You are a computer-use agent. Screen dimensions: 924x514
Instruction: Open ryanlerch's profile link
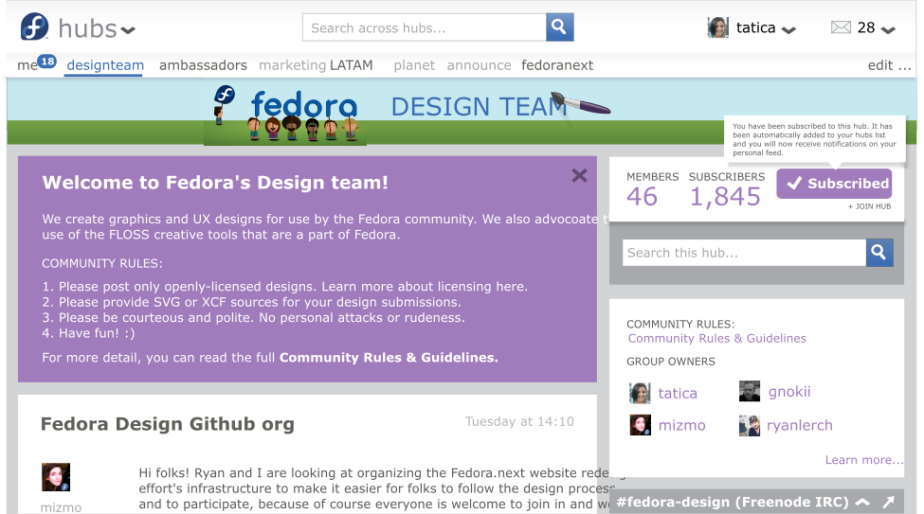[x=799, y=426]
